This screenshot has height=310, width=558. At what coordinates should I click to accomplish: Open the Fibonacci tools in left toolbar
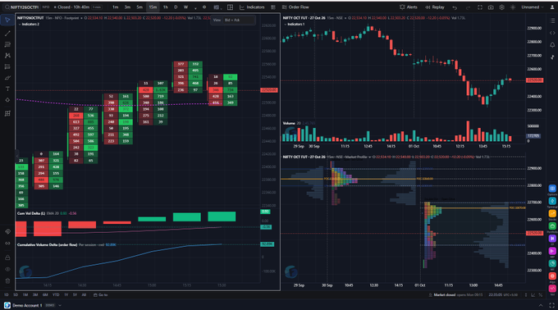click(7, 44)
